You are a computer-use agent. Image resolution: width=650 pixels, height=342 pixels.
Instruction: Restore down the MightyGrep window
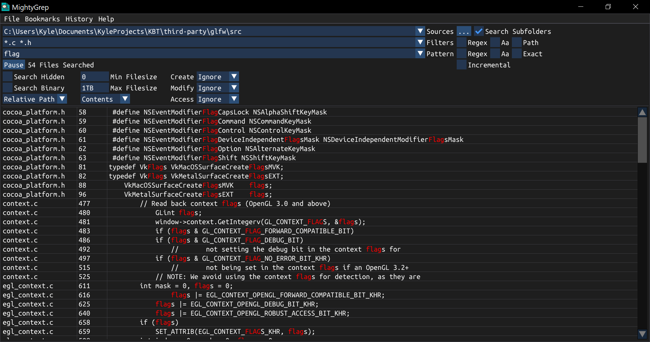[608, 7]
